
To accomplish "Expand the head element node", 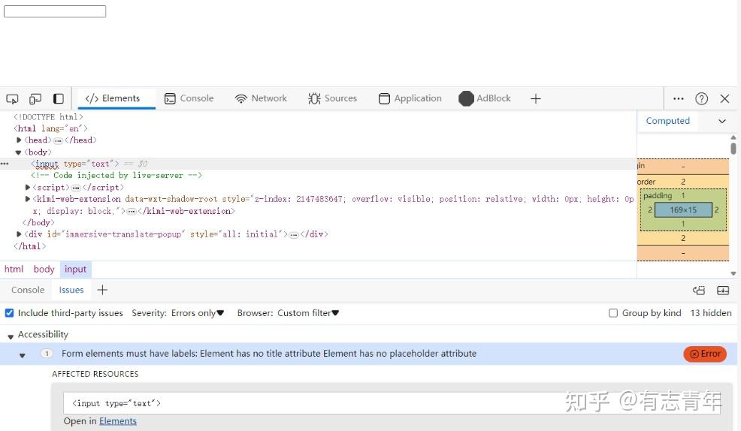I will pyautogui.click(x=19, y=140).
